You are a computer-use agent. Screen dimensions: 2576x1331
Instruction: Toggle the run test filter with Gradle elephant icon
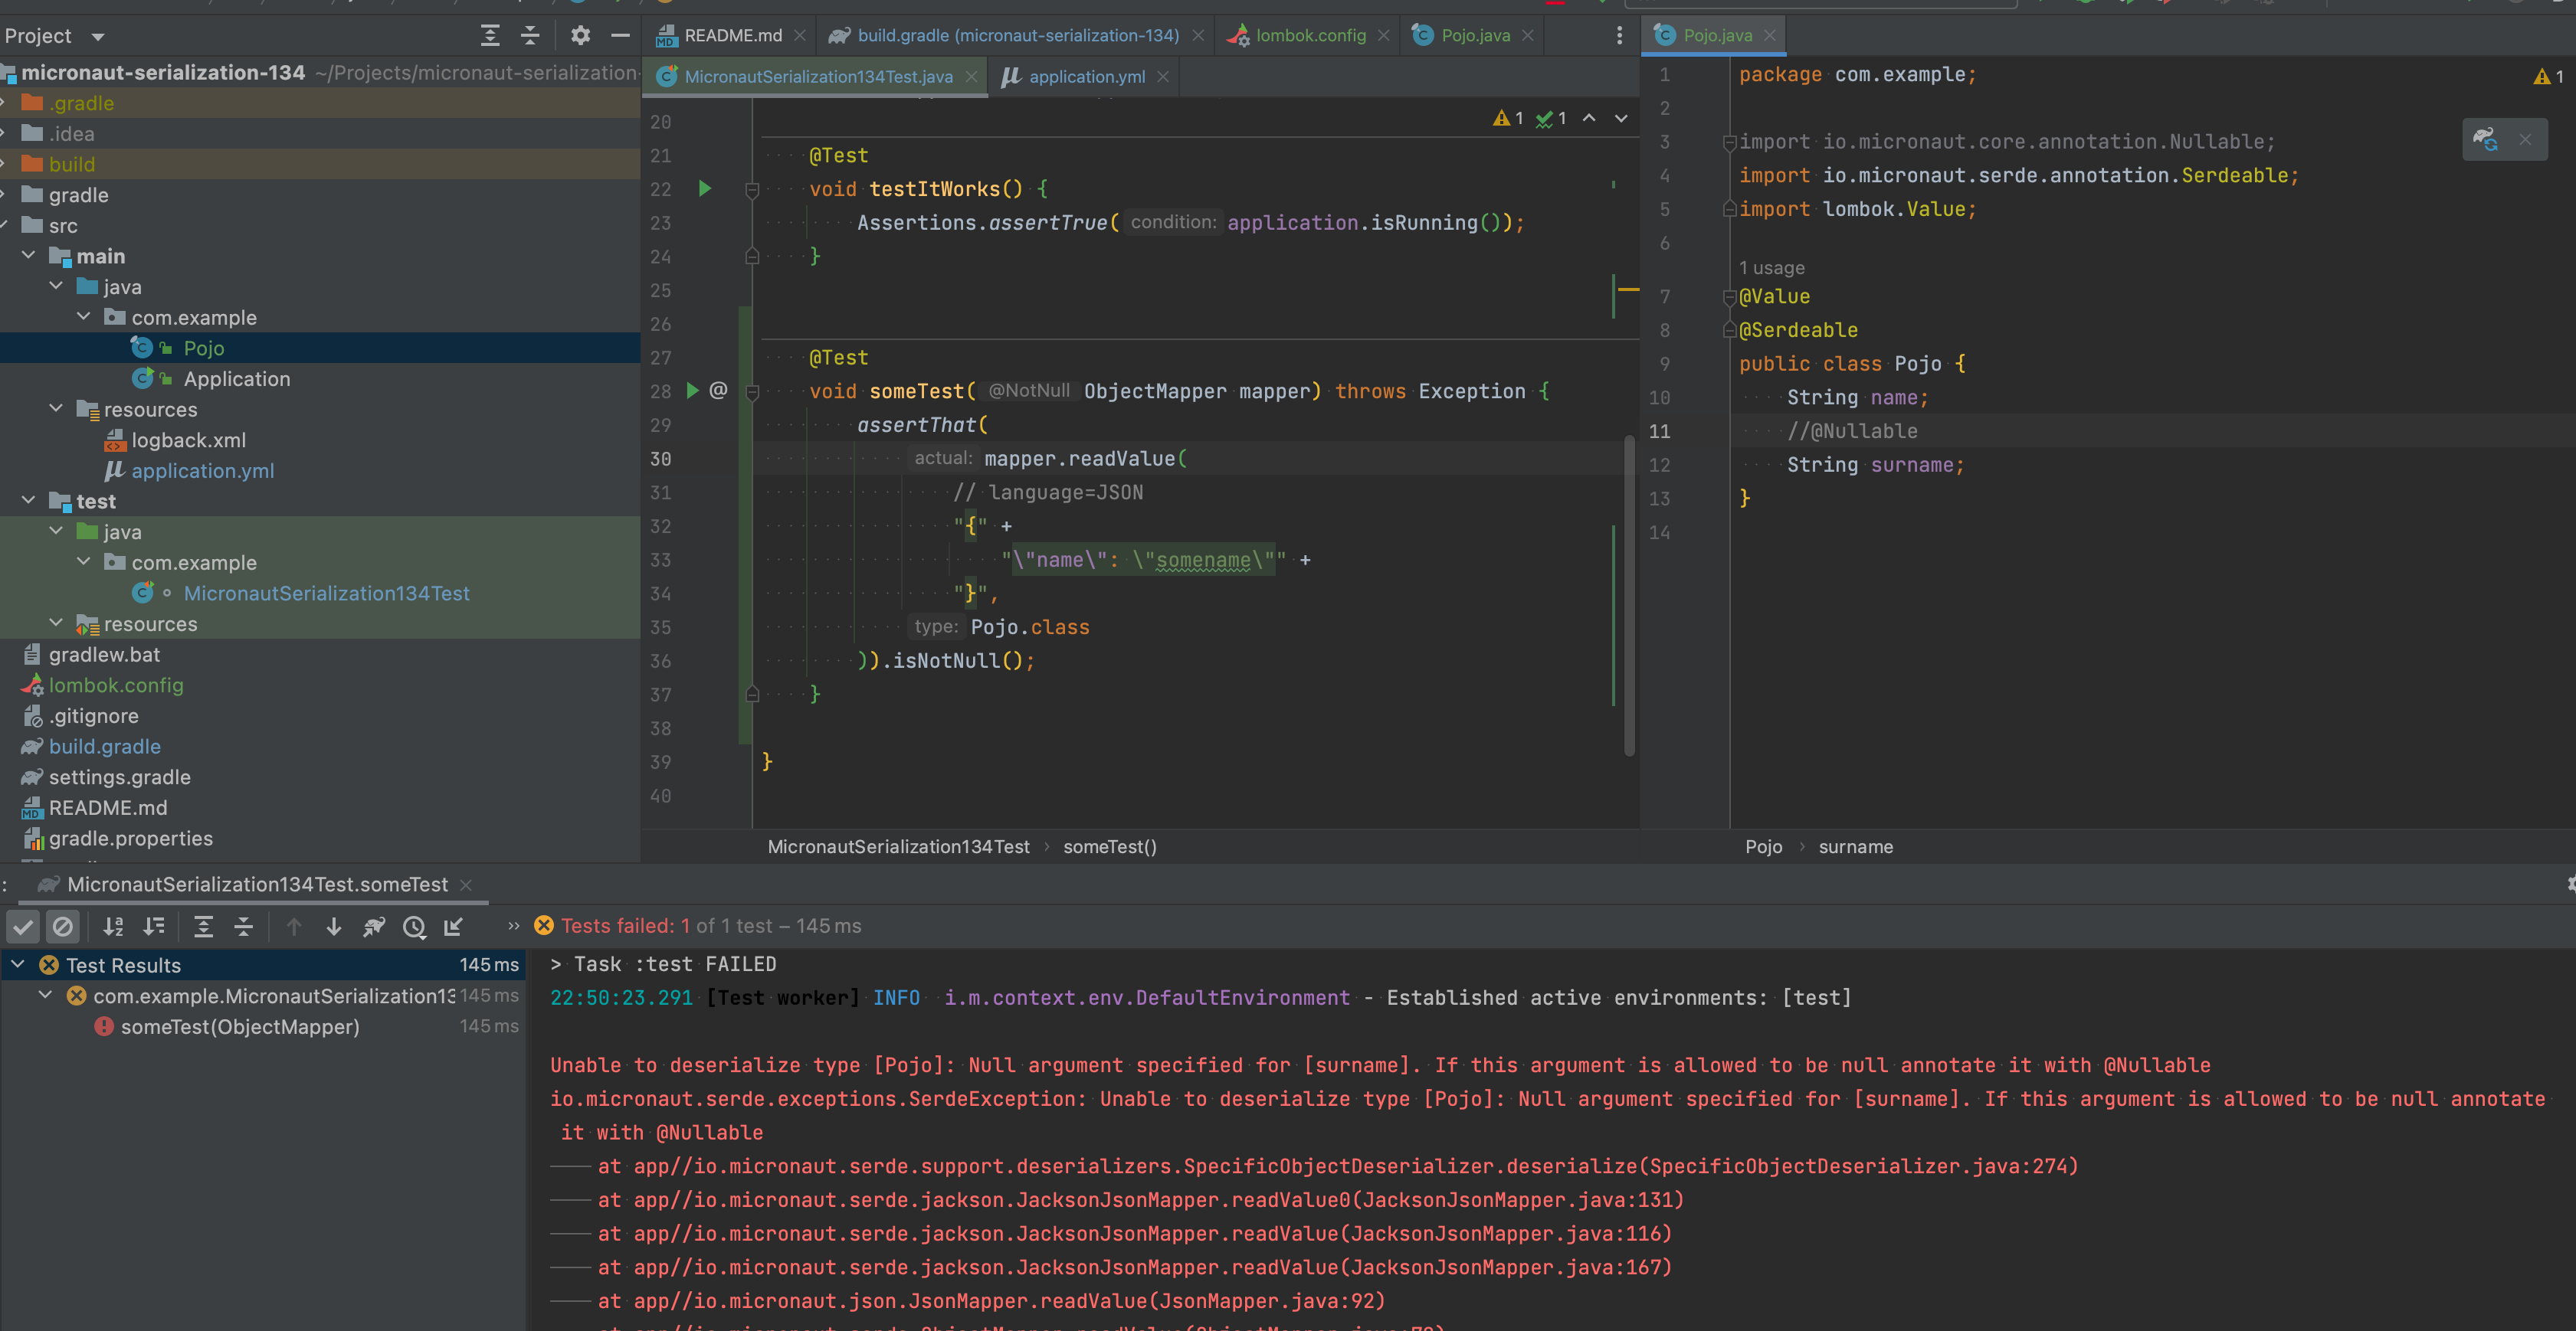click(x=374, y=927)
